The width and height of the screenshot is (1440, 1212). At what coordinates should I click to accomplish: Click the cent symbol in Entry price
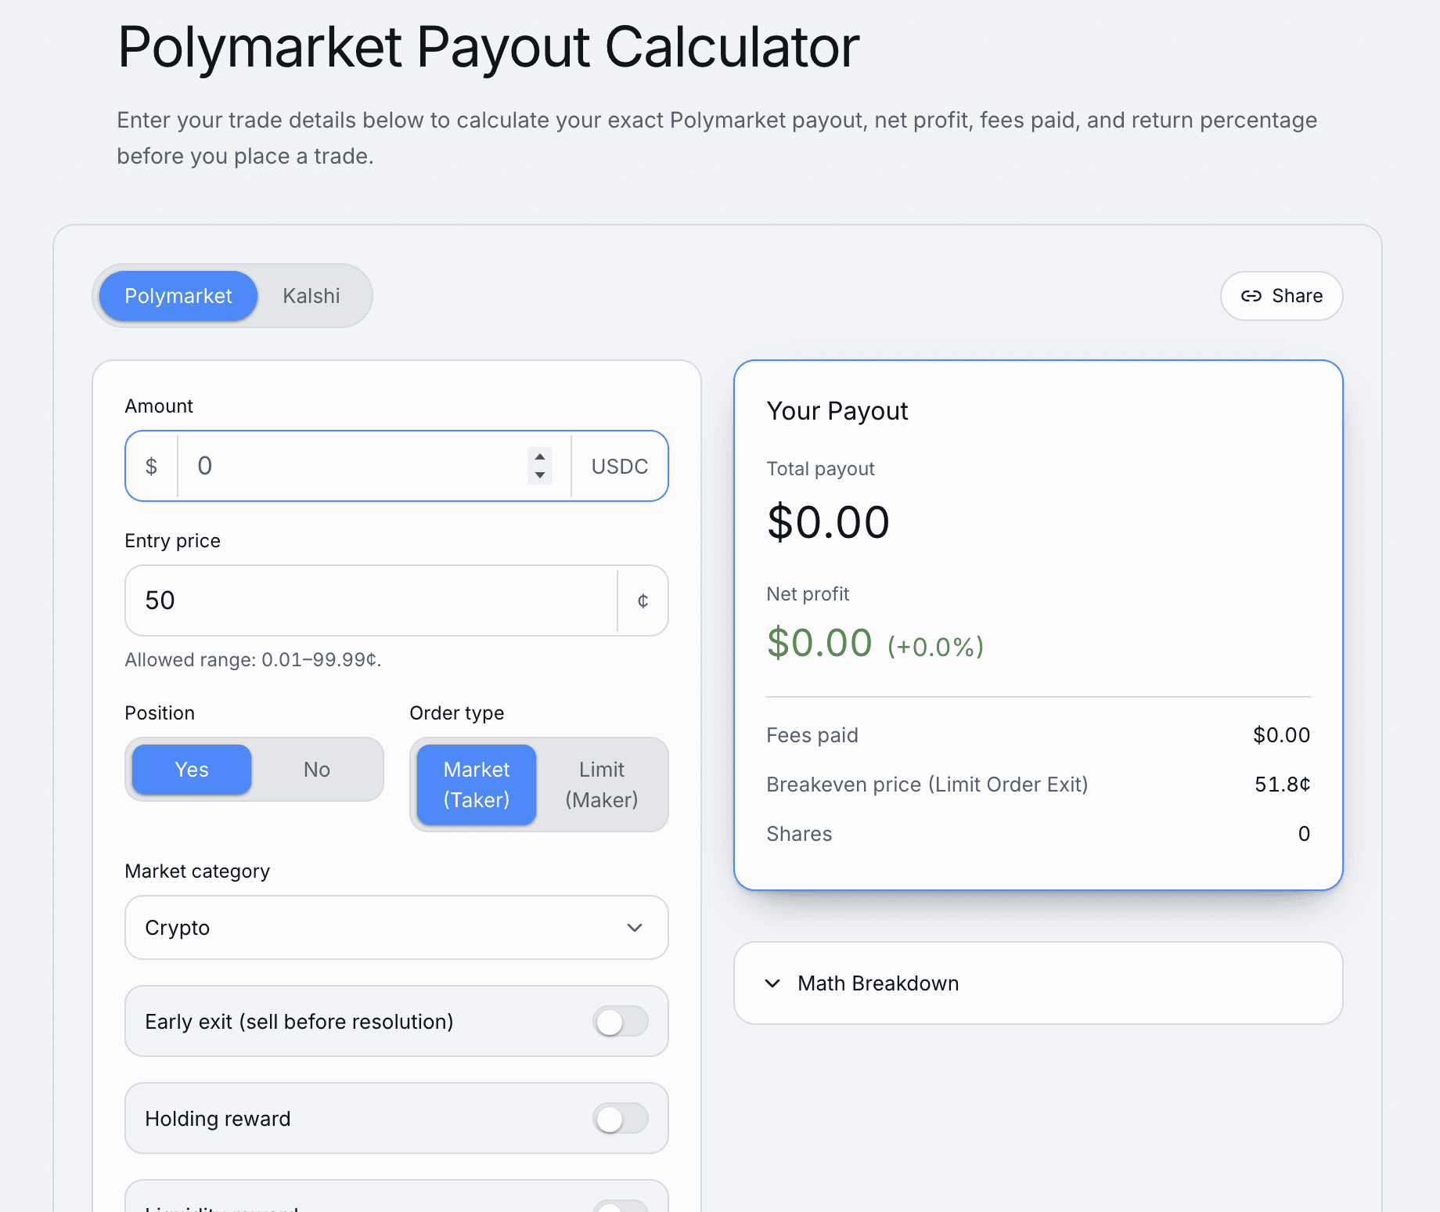point(643,601)
